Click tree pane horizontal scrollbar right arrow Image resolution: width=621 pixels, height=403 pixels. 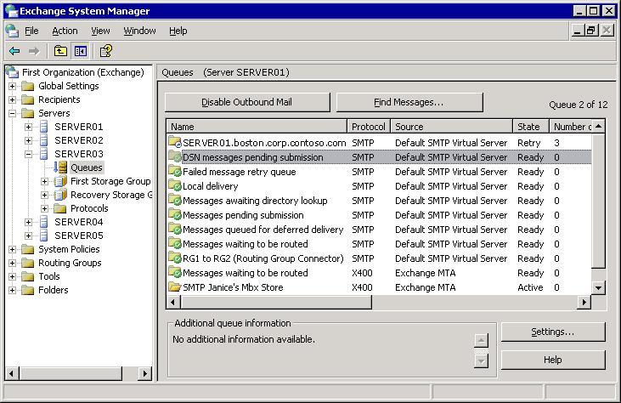[145, 373]
